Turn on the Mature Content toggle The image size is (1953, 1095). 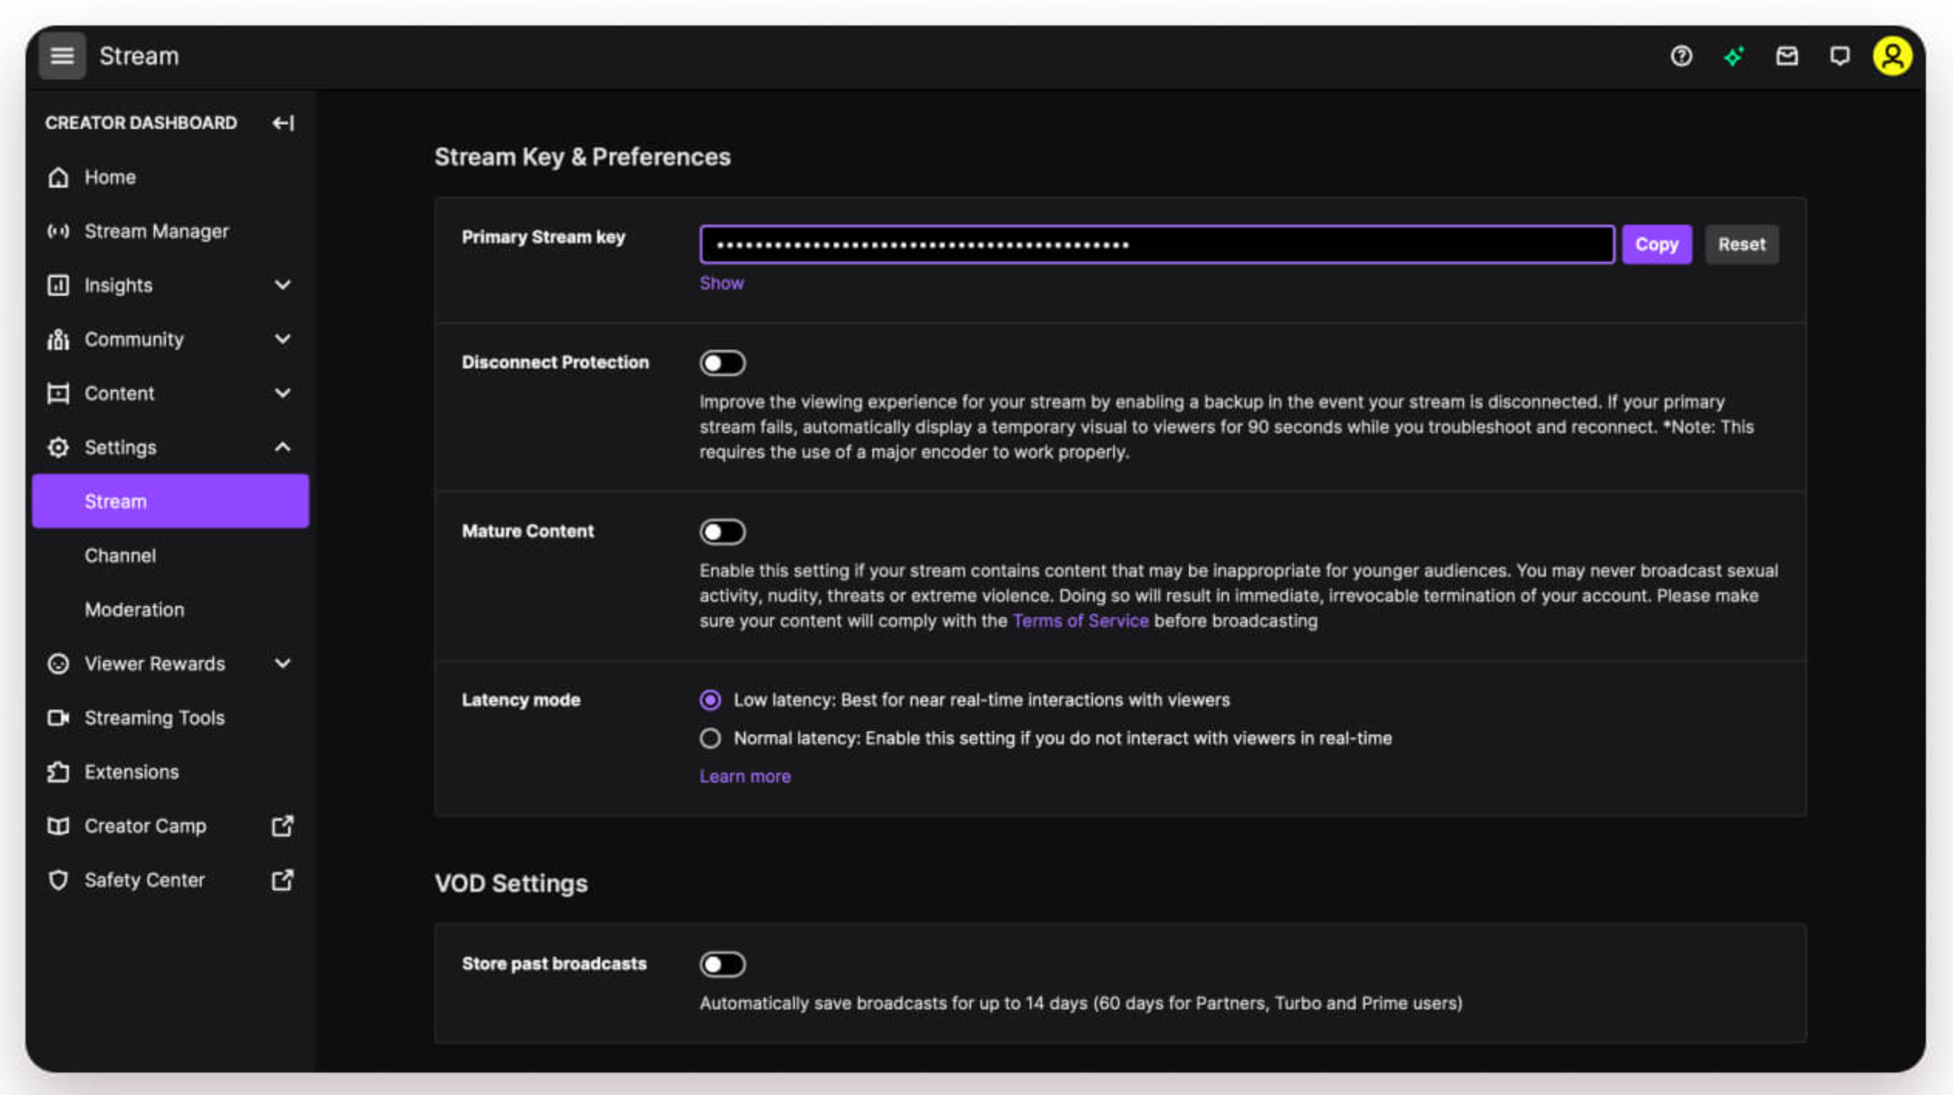tap(722, 532)
